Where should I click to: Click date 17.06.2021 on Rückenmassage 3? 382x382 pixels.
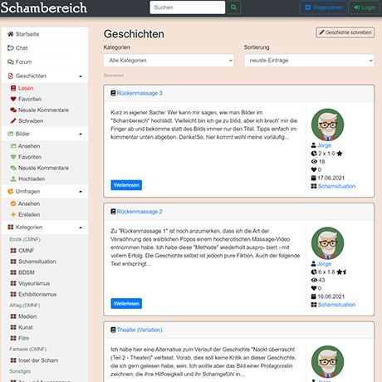pos(328,178)
